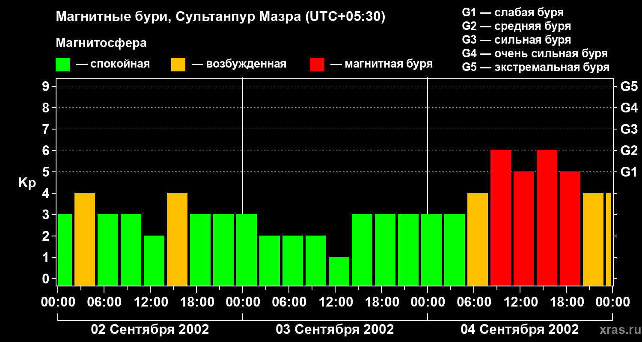642x342 pixels.
Task: Click the 'Kp' axis title
Action: click(27, 183)
